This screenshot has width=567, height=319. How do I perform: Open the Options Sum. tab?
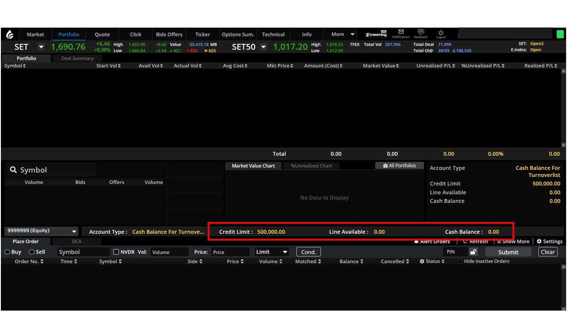(x=238, y=35)
